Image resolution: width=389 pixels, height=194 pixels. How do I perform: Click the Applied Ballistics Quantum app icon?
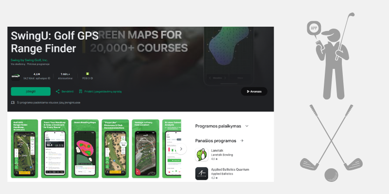[x=202, y=174]
